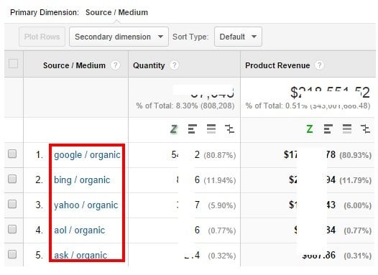Image resolution: width=378 pixels, height=275 pixels.
Task: Click green data view icon under Product Revenue
Action: pos(310,129)
